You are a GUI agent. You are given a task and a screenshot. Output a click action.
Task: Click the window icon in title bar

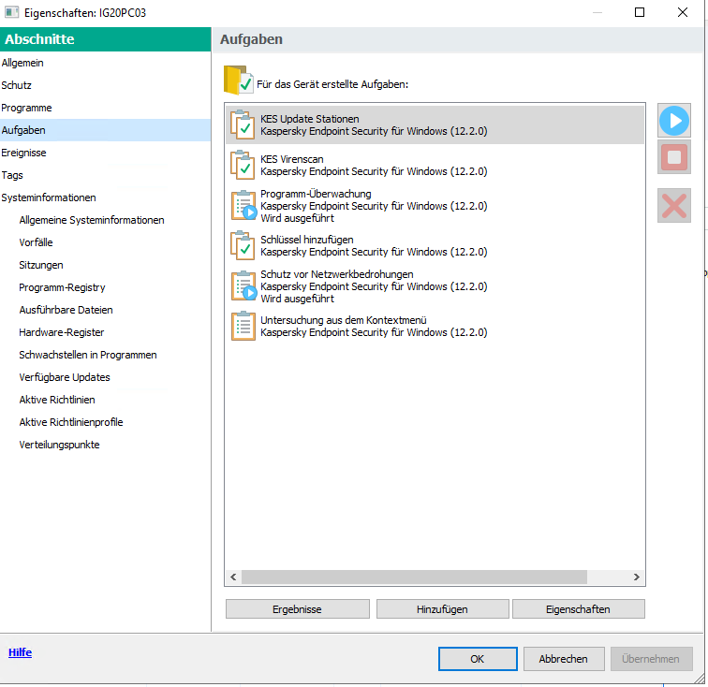point(11,12)
